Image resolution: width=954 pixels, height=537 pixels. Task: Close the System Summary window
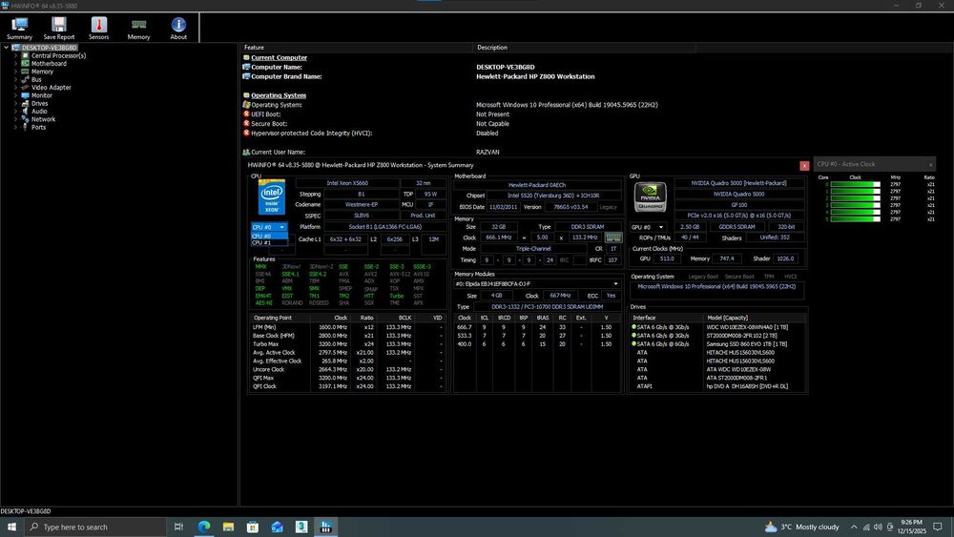coord(803,165)
